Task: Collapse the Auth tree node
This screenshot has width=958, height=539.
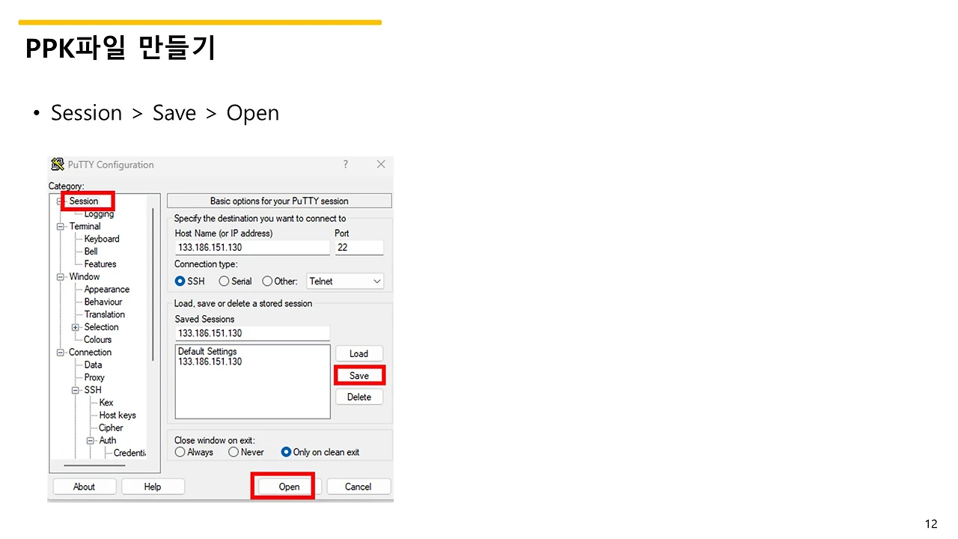Action: [91, 440]
